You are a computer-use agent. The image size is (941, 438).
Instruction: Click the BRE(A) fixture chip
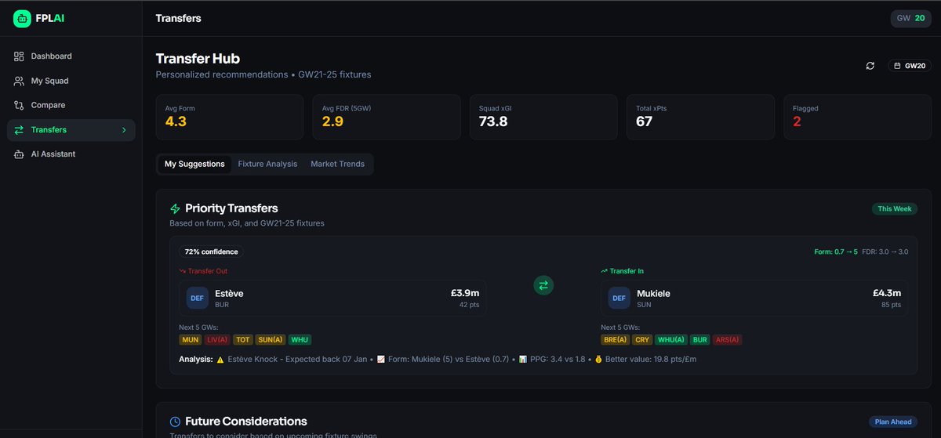616,340
